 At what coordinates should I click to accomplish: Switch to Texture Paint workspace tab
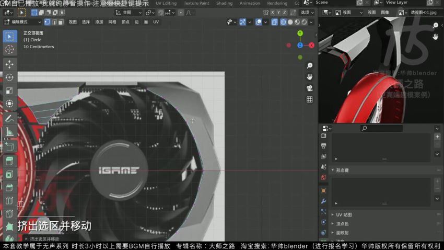(x=196, y=3)
